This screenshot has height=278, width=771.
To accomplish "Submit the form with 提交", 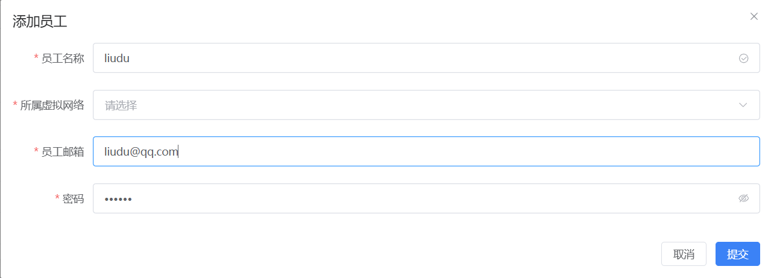I will click(737, 254).
